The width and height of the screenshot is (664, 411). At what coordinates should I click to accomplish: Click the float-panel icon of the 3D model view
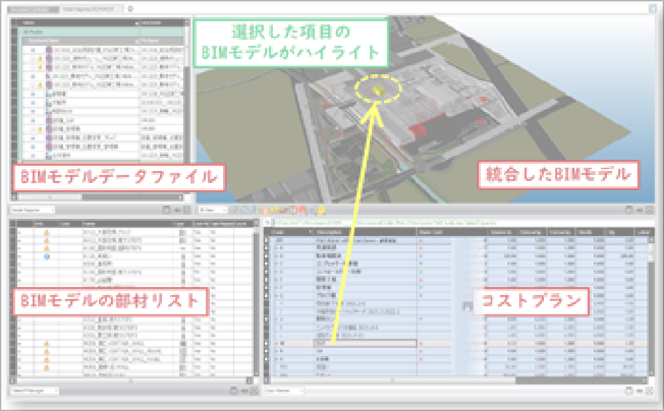point(629,209)
